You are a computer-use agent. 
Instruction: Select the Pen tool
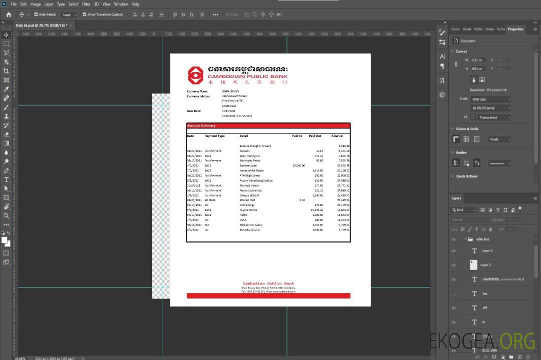click(x=6, y=170)
